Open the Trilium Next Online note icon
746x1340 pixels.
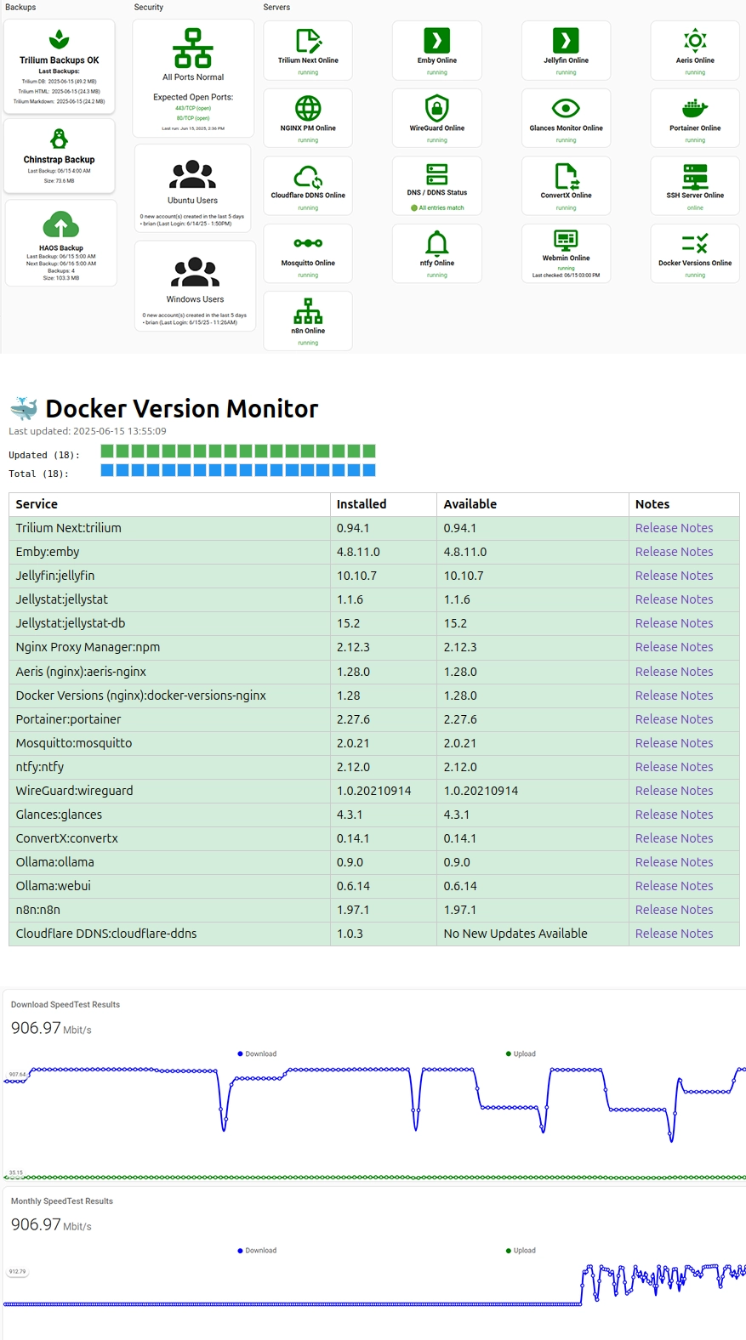pyautogui.click(x=308, y=41)
